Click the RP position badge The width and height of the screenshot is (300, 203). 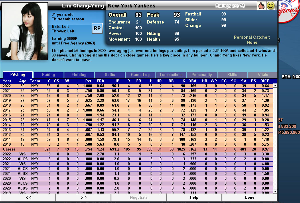pos(97,28)
